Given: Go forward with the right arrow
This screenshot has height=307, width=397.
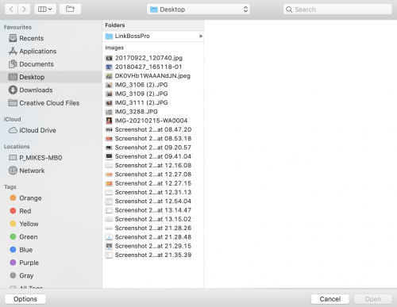Looking at the screenshot, I should (x=24, y=10).
